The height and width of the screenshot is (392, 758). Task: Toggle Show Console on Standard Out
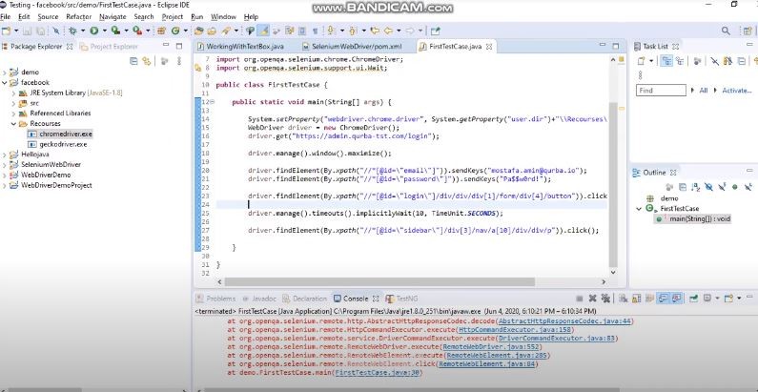click(664, 299)
